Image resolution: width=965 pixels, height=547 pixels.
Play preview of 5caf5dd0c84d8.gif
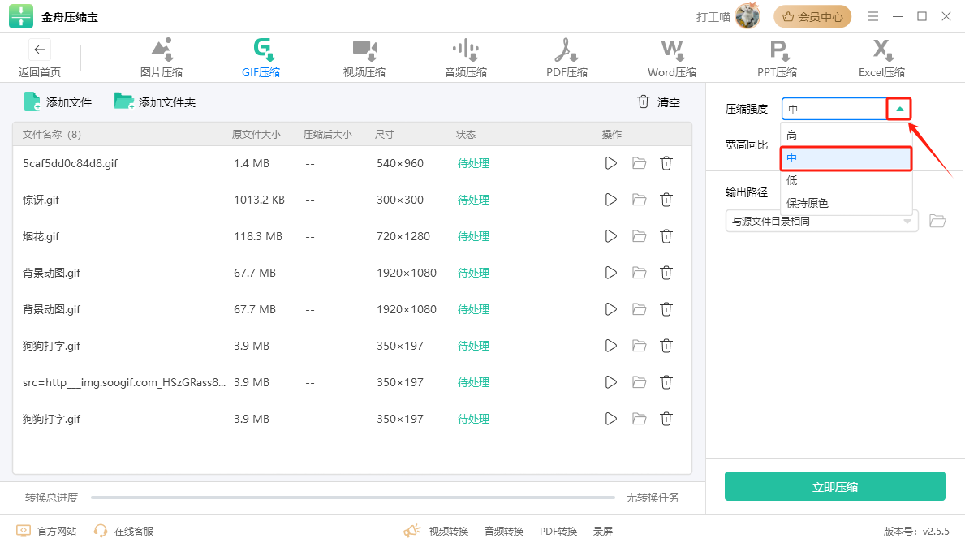tap(610, 163)
